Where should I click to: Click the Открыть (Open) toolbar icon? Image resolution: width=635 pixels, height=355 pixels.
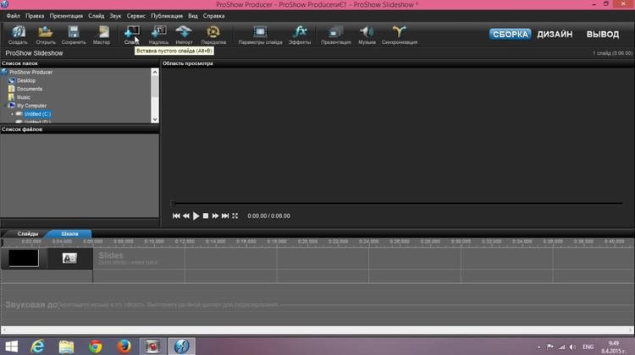pyautogui.click(x=46, y=35)
